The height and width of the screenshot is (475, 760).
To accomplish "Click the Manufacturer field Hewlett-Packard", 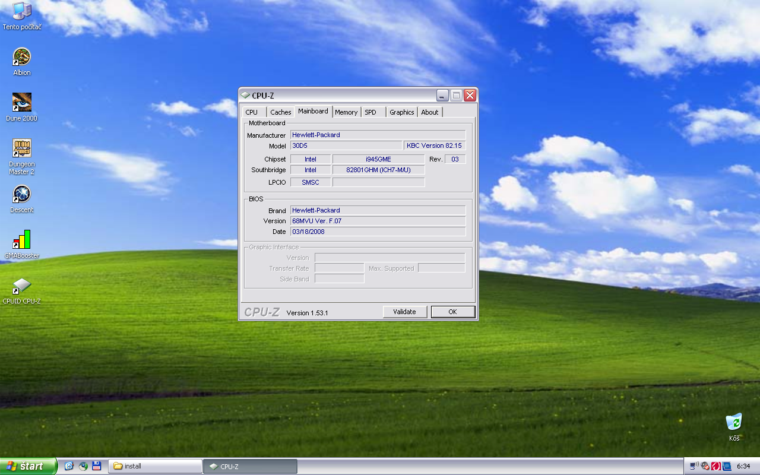I will point(378,135).
